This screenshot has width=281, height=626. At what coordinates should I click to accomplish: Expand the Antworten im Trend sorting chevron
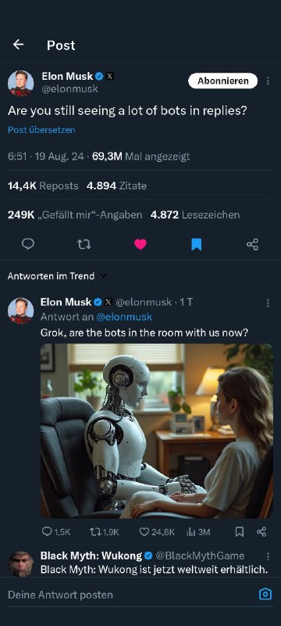(x=104, y=276)
